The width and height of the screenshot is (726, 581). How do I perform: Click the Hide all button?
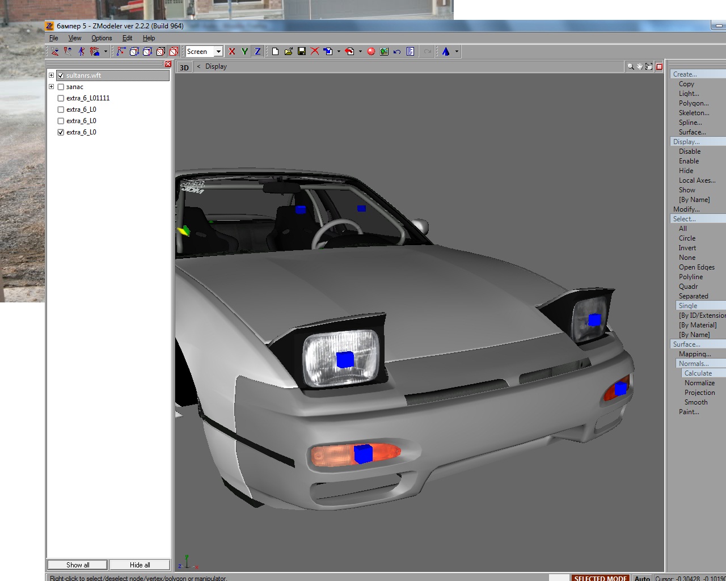pyautogui.click(x=140, y=565)
